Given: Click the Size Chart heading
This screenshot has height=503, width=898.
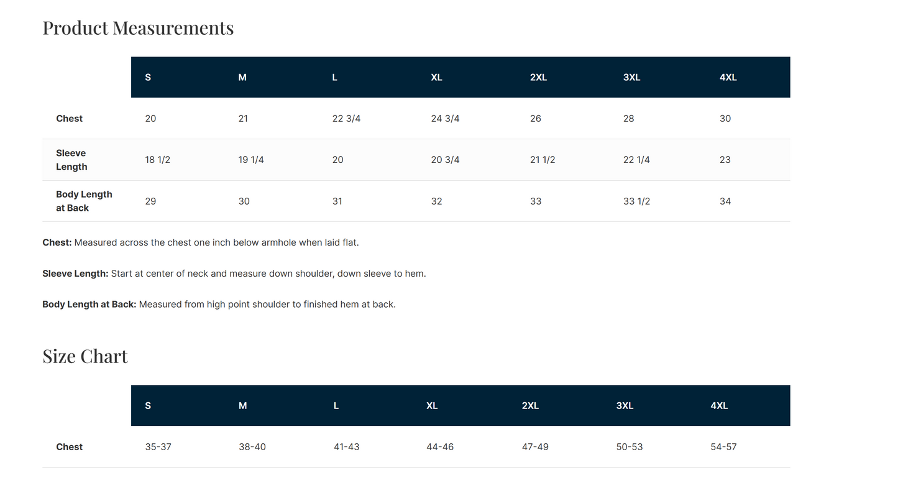Looking at the screenshot, I should pyautogui.click(x=85, y=356).
